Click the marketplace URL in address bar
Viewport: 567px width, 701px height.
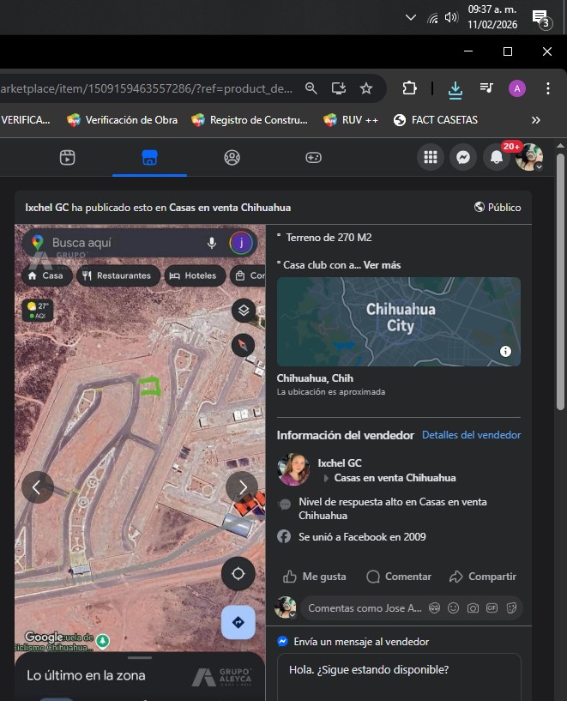[147, 88]
